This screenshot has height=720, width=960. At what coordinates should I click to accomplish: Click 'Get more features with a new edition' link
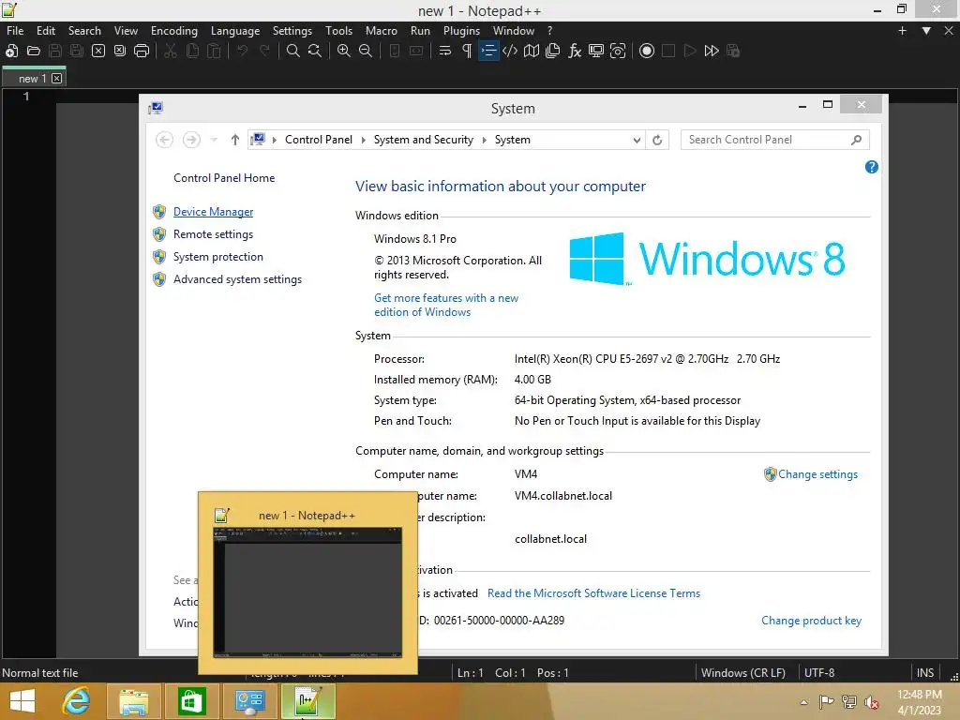pyautogui.click(x=446, y=305)
